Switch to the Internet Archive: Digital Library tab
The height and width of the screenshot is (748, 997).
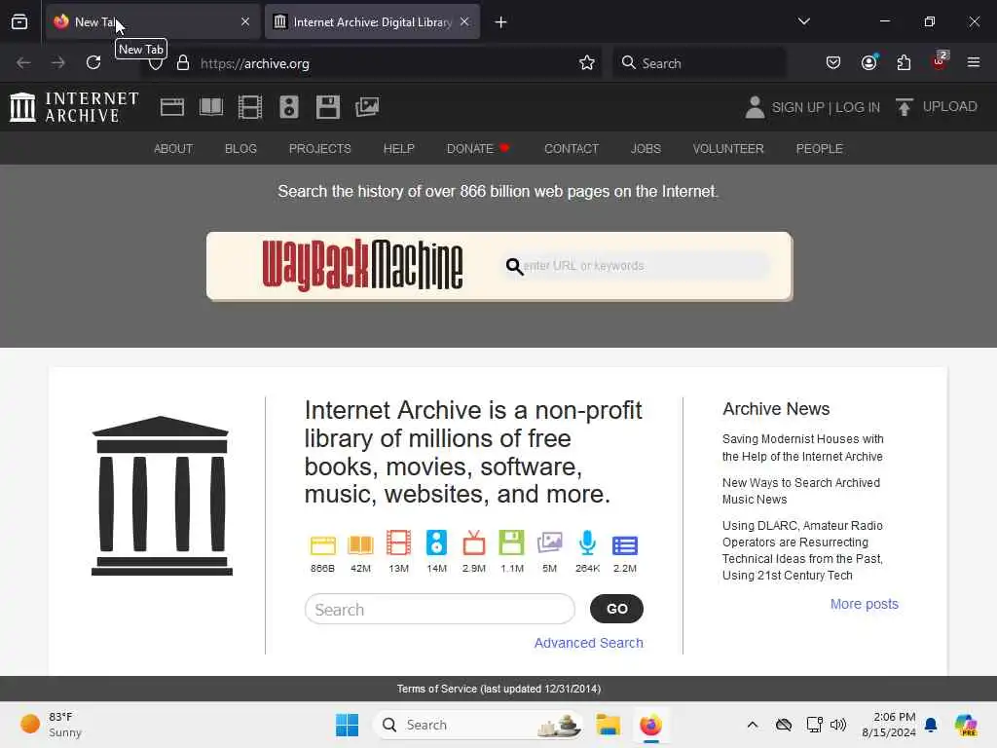[372, 22]
